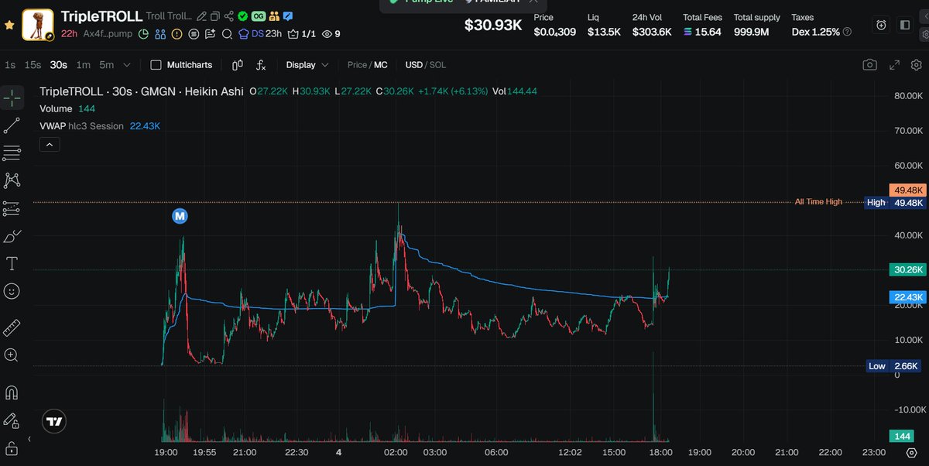Click the green OG badge
This screenshot has height=466, width=929.
259,16
